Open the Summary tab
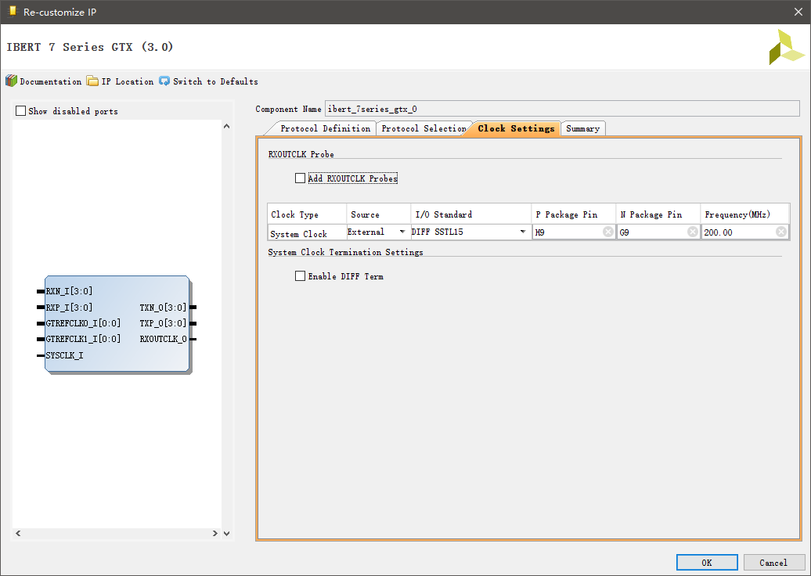 [x=582, y=128]
